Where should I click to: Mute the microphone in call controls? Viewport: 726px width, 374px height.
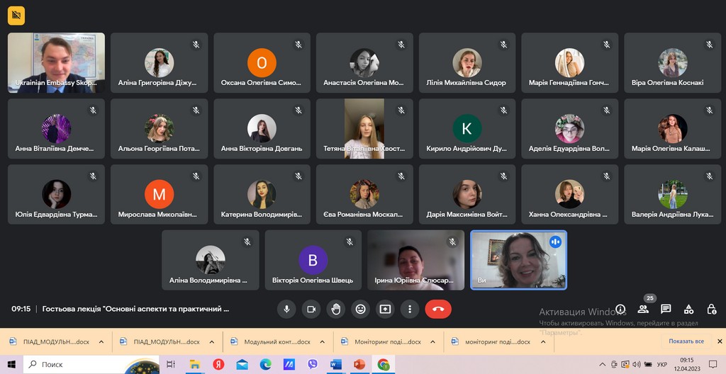tap(286, 309)
